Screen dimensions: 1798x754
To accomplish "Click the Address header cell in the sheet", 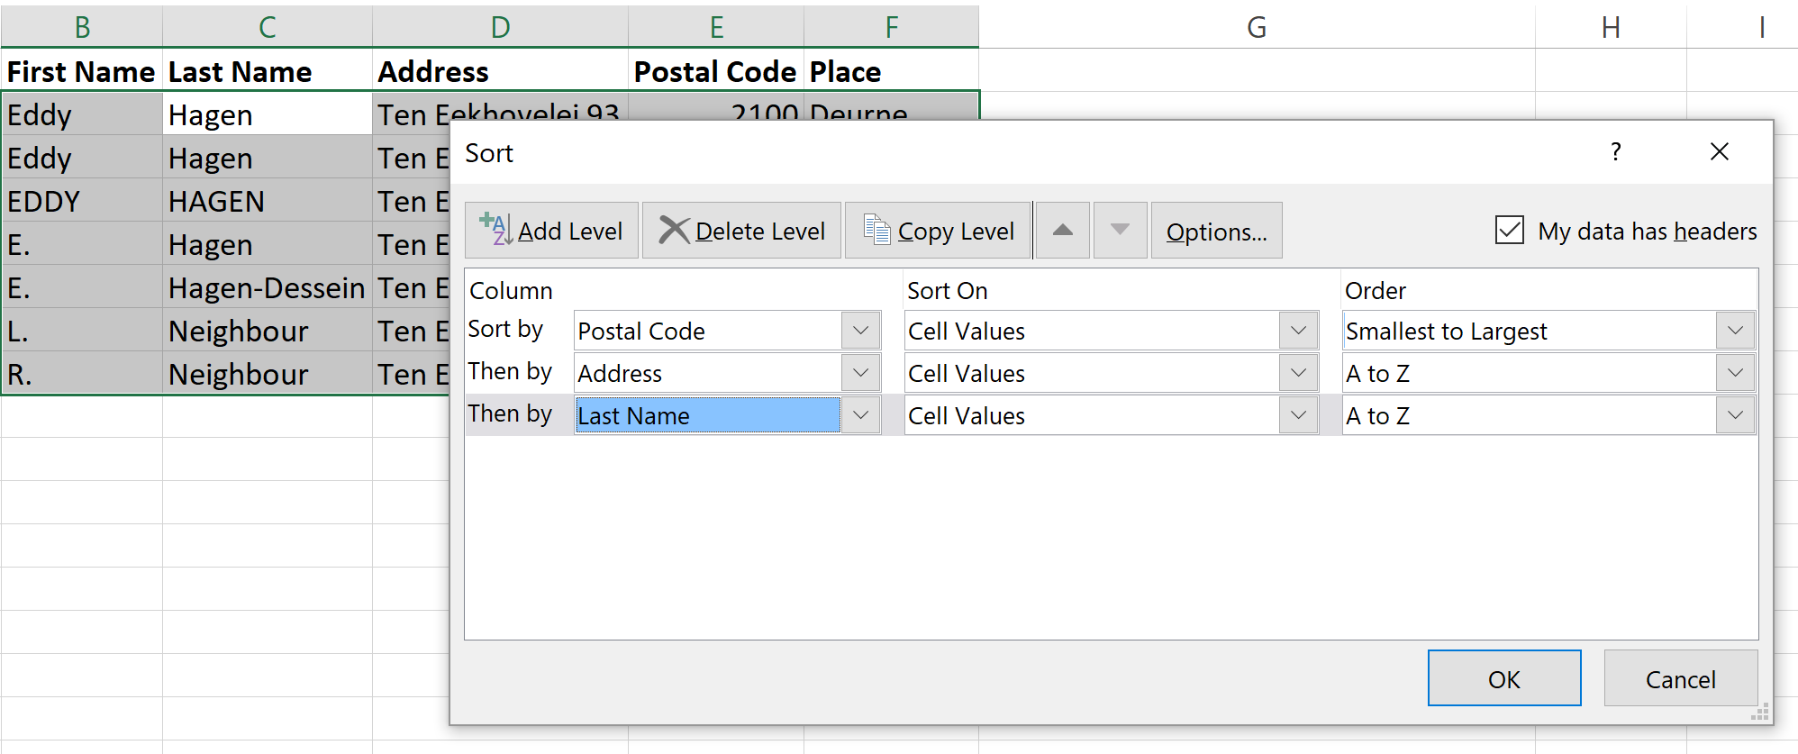I will (500, 70).
